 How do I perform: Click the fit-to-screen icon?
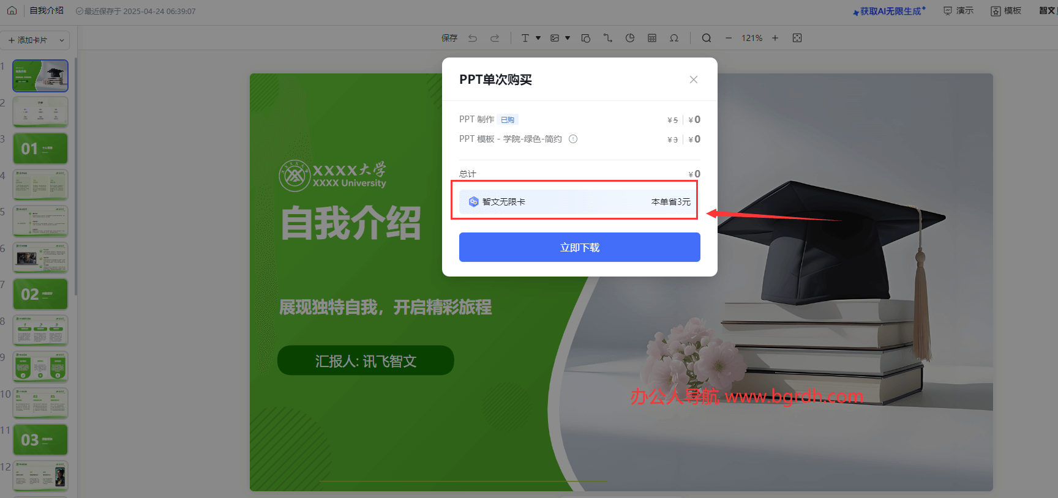(797, 38)
